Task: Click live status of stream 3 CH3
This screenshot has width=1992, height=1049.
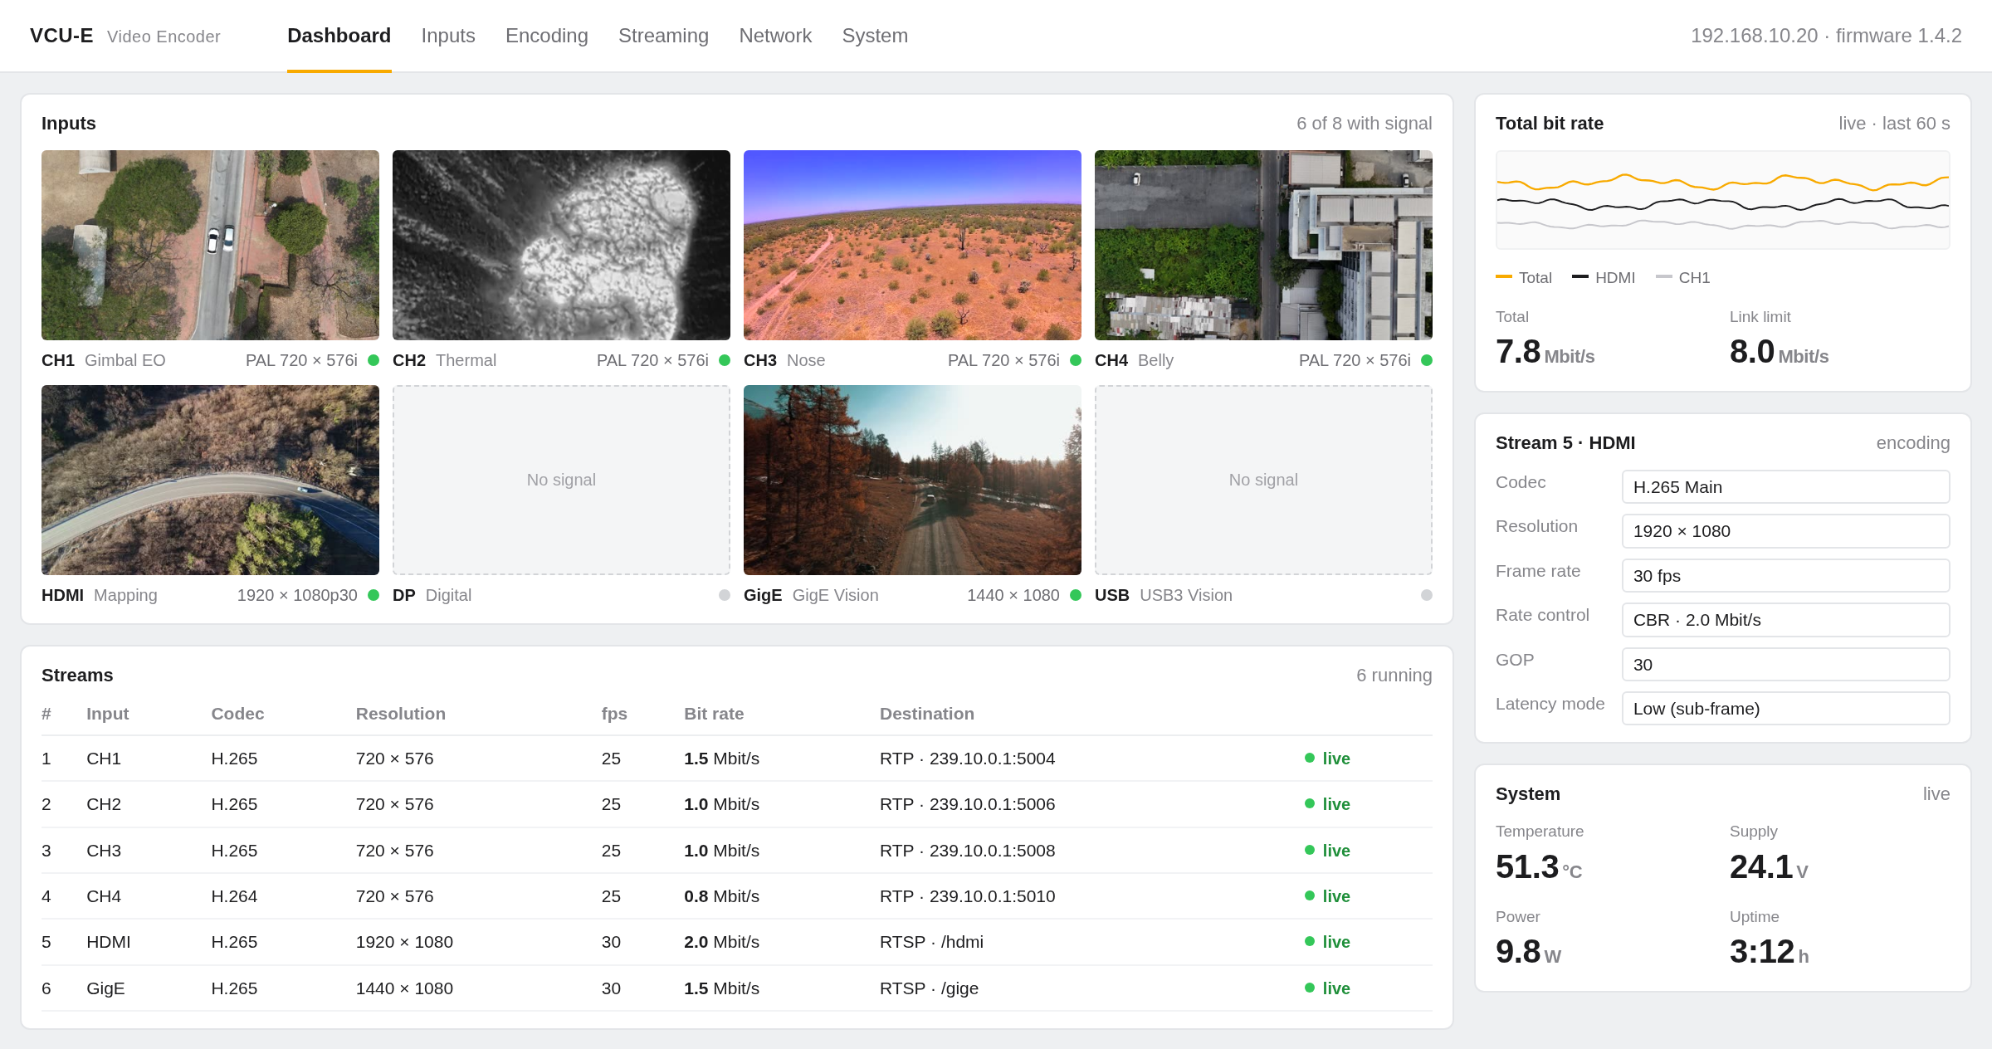Action: click(x=1327, y=851)
